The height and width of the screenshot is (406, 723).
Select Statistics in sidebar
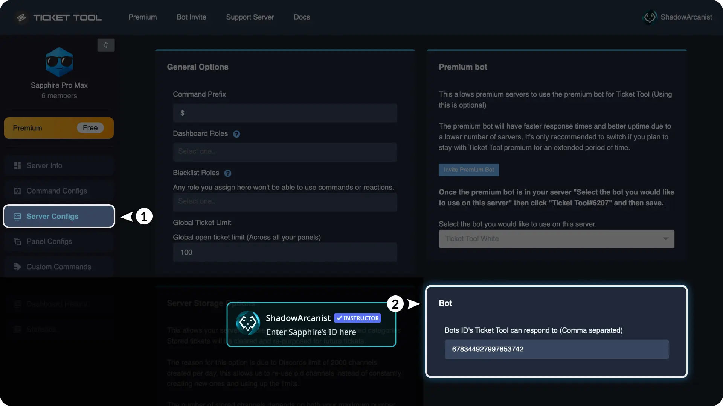point(59,329)
